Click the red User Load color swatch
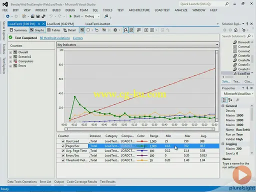The image size is (256, 192). click(x=142, y=141)
